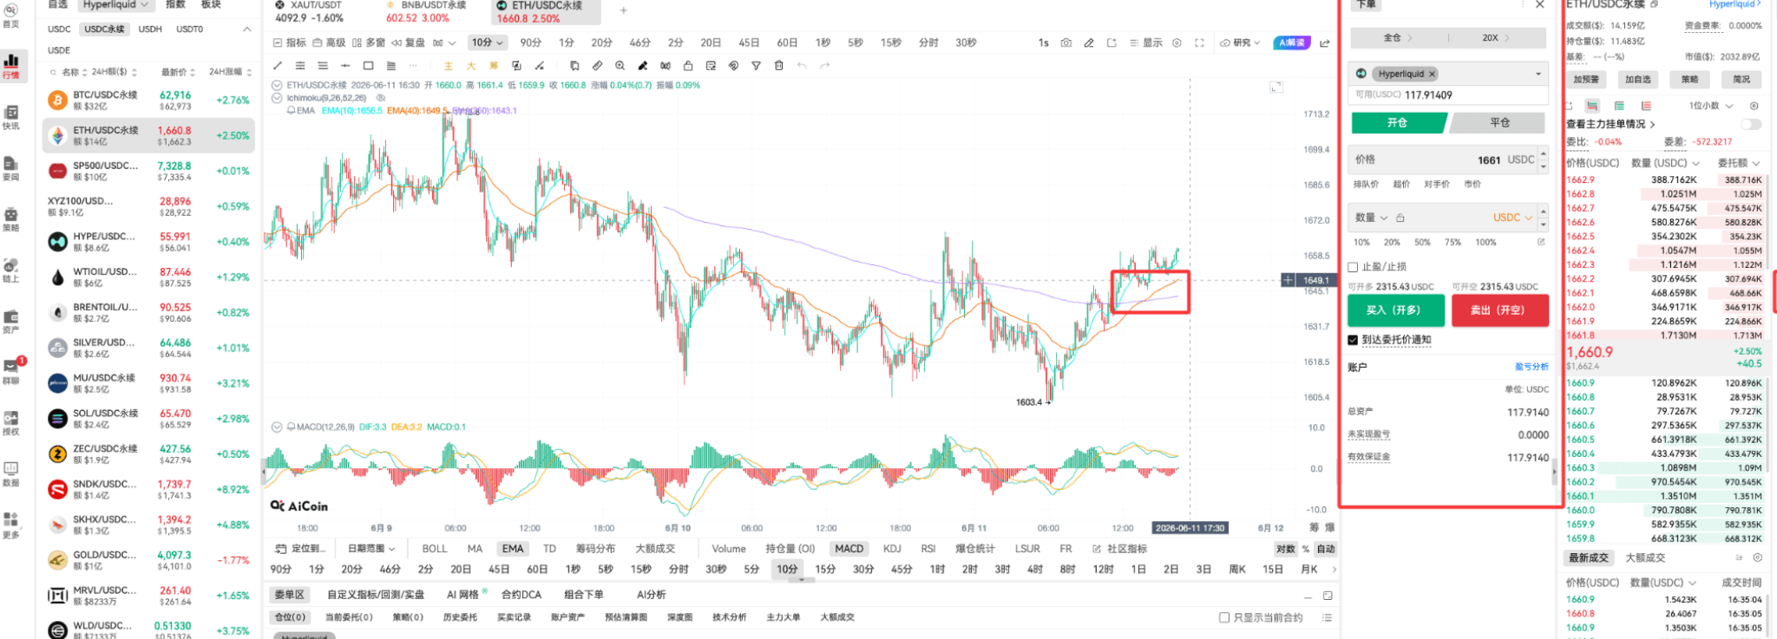1777x639 pixels.
Task: Expand 20X leverage selector
Action: [x=1496, y=38]
